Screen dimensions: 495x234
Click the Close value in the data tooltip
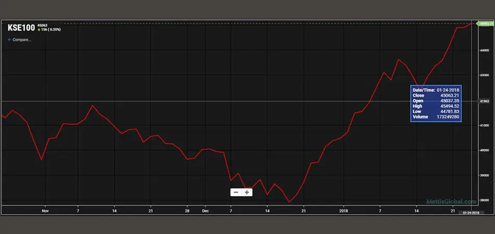[448, 95]
